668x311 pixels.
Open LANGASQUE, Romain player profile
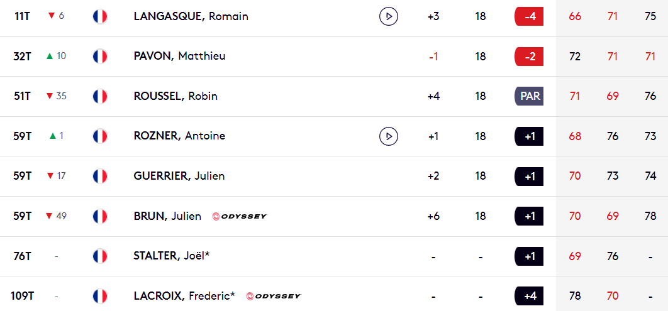pos(191,16)
